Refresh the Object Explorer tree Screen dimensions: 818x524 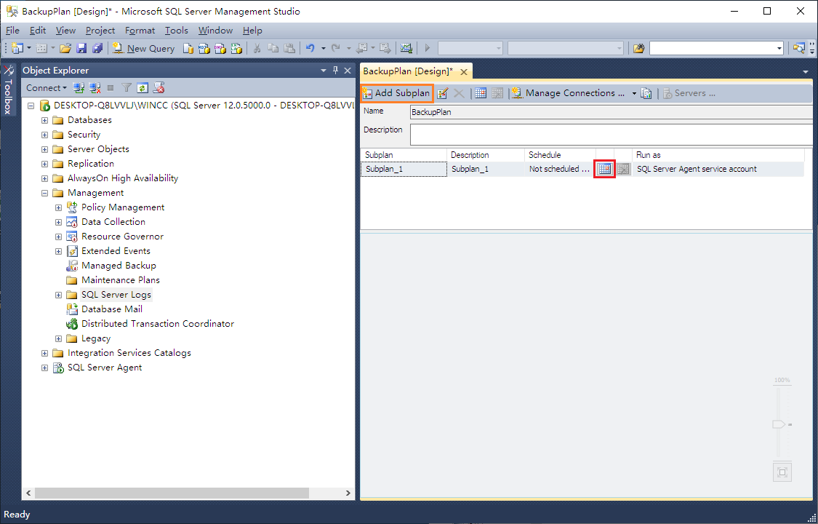(x=143, y=87)
